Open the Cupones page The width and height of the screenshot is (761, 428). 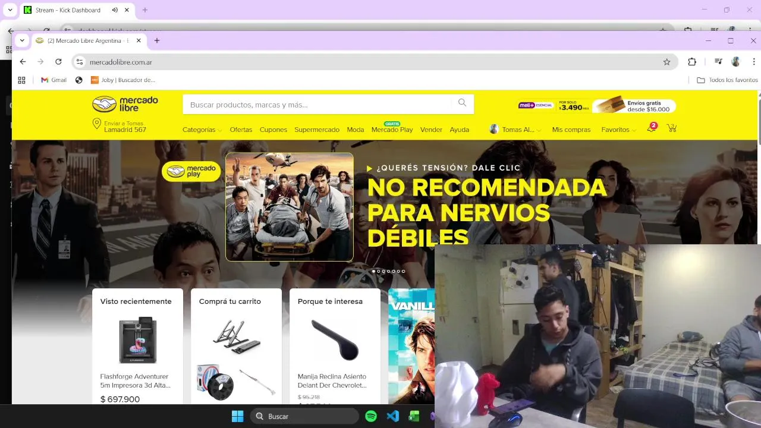click(273, 130)
